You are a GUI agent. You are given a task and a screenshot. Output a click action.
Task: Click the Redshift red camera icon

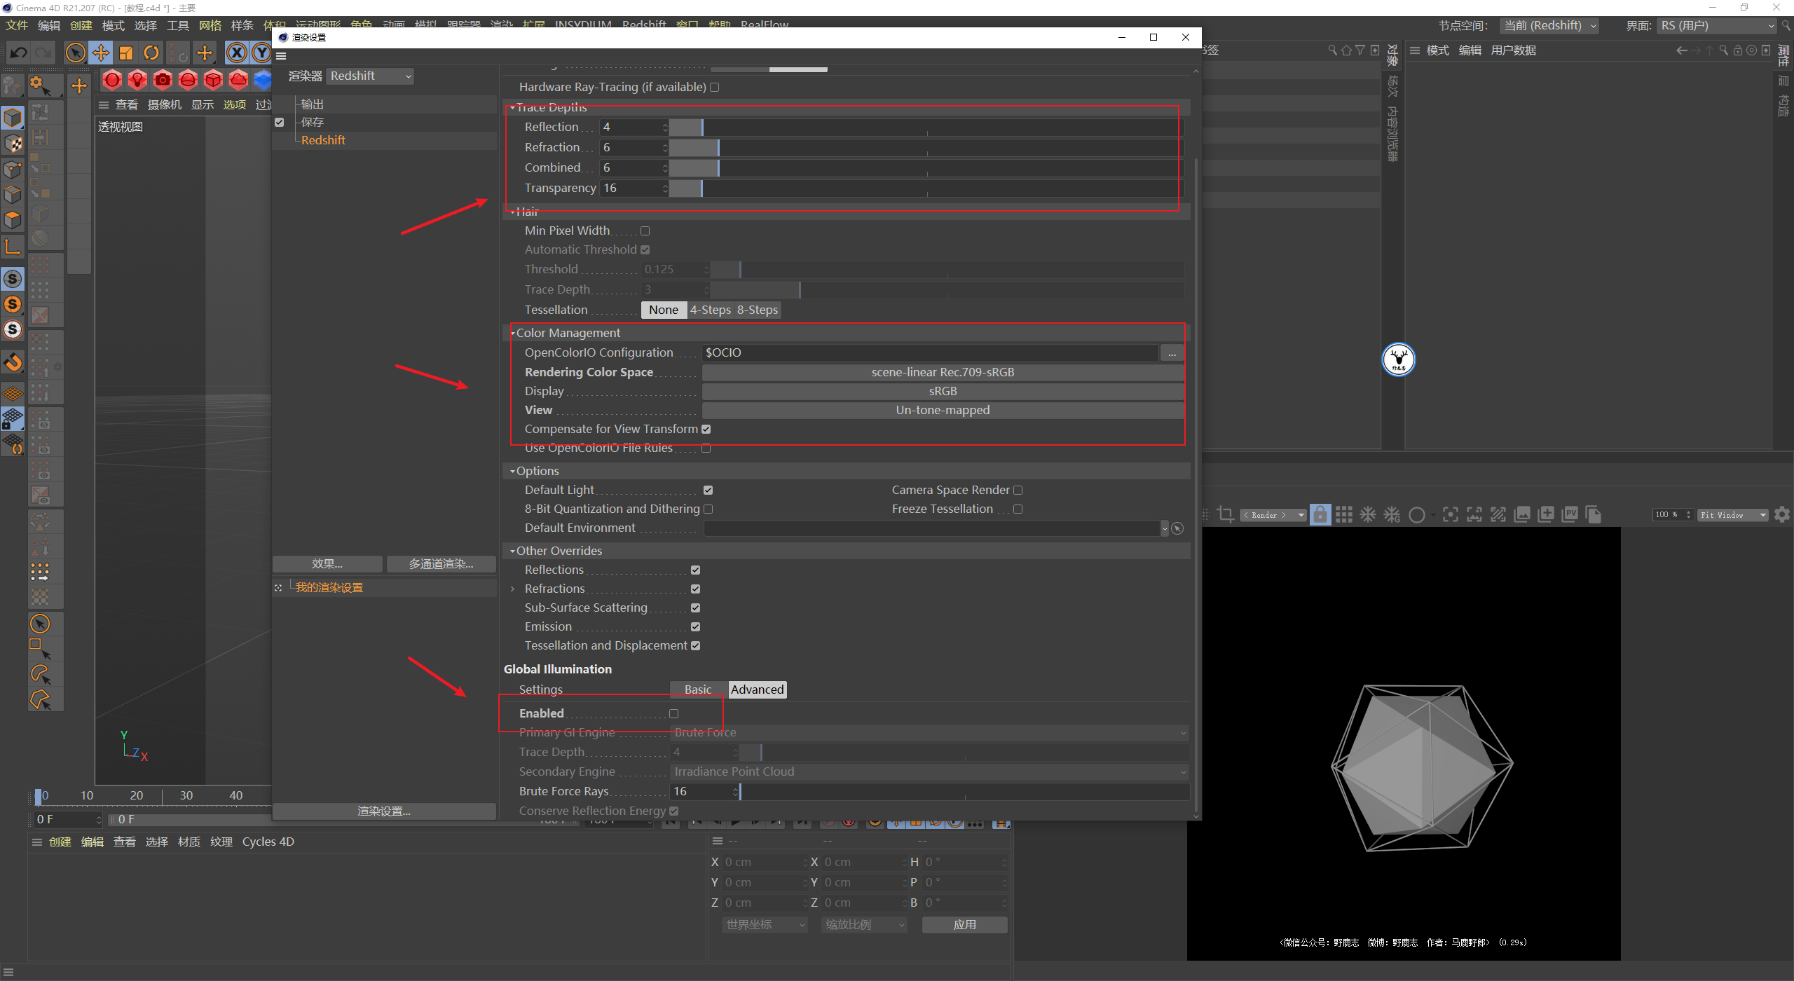tap(163, 80)
